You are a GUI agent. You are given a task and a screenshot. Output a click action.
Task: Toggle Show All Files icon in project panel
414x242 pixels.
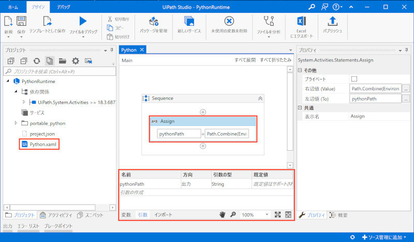(50, 61)
